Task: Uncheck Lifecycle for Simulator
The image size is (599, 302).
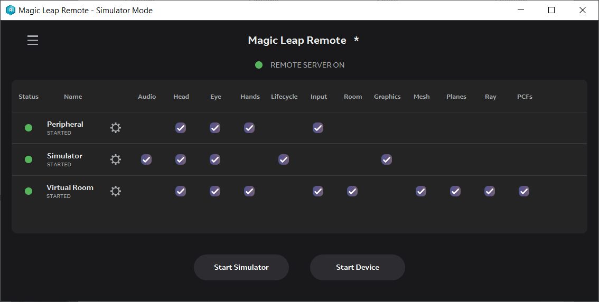Action: [x=284, y=159]
